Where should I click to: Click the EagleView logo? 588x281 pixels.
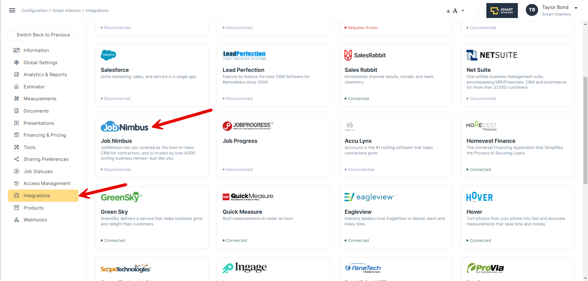coord(370,197)
